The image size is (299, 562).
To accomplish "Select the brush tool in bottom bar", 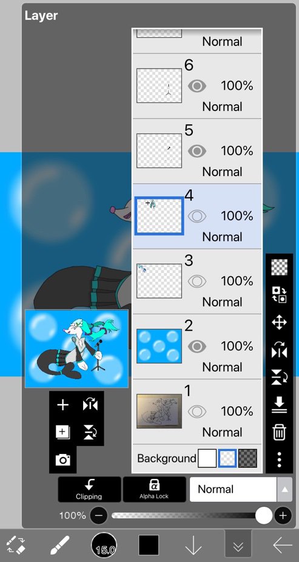I will [59, 545].
